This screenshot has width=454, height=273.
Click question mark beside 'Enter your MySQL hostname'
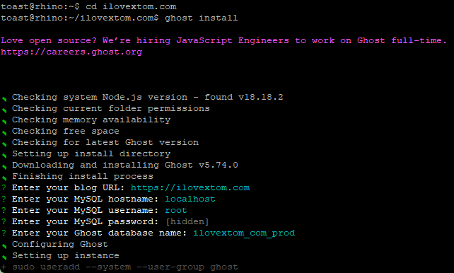pos(4,199)
